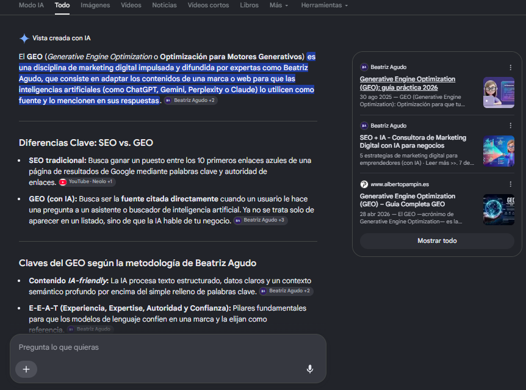Click the bold text GEO (con IA):

click(x=53, y=199)
